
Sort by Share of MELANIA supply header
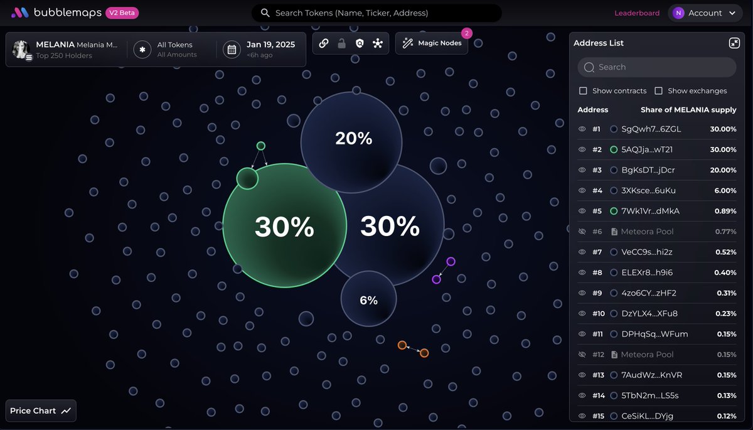[x=688, y=110]
